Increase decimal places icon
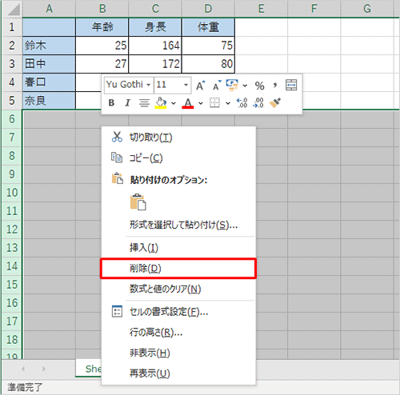400x395 pixels. tap(242, 103)
